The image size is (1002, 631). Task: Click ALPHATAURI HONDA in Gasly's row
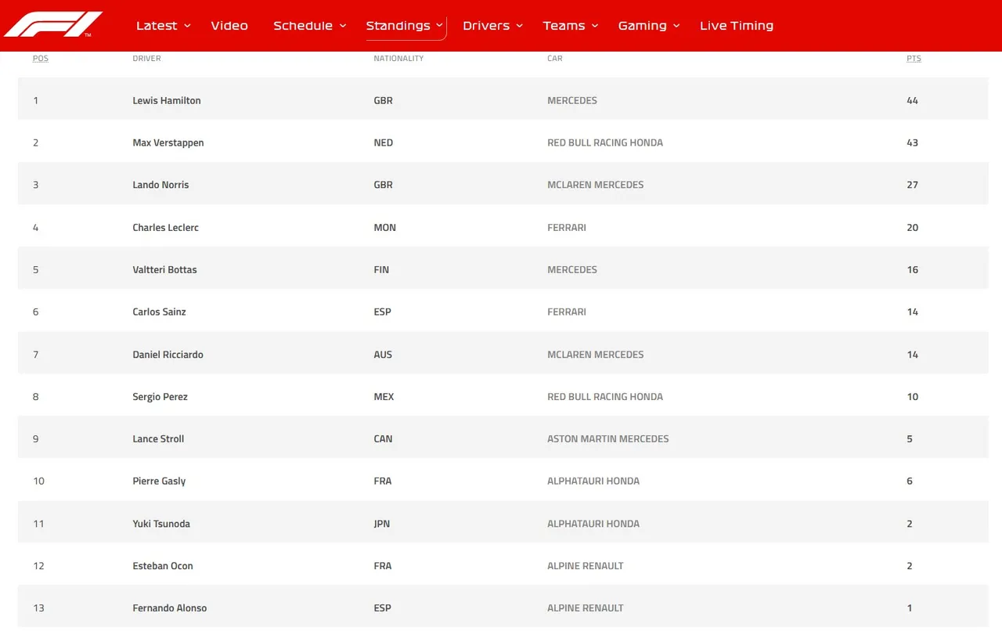coord(593,481)
